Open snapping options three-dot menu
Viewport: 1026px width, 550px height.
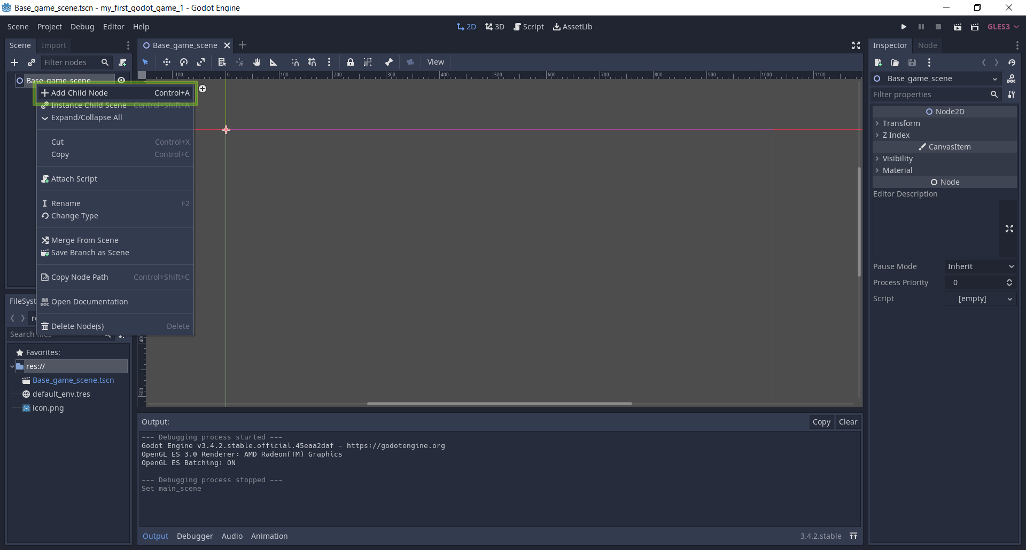(329, 62)
